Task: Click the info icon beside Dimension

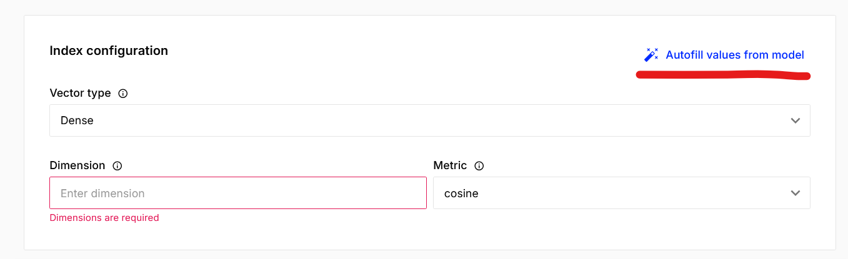Action: [117, 166]
